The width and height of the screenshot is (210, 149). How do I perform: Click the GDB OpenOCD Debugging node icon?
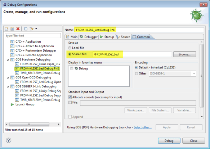12,77
